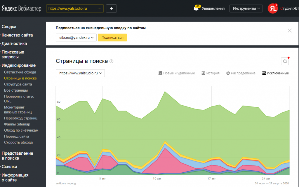Open Мониторинг важных страниц page
Viewport: 299px width, 187px height.
(18, 110)
